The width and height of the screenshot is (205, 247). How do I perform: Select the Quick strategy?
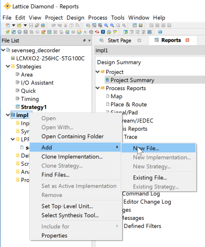tap(28, 91)
